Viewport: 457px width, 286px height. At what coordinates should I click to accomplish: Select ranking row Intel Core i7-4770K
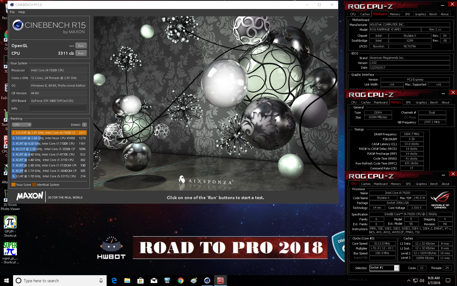click(49, 154)
